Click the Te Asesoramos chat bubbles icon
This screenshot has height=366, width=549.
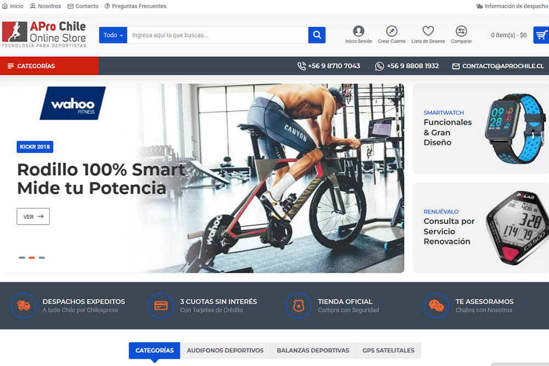436,306
